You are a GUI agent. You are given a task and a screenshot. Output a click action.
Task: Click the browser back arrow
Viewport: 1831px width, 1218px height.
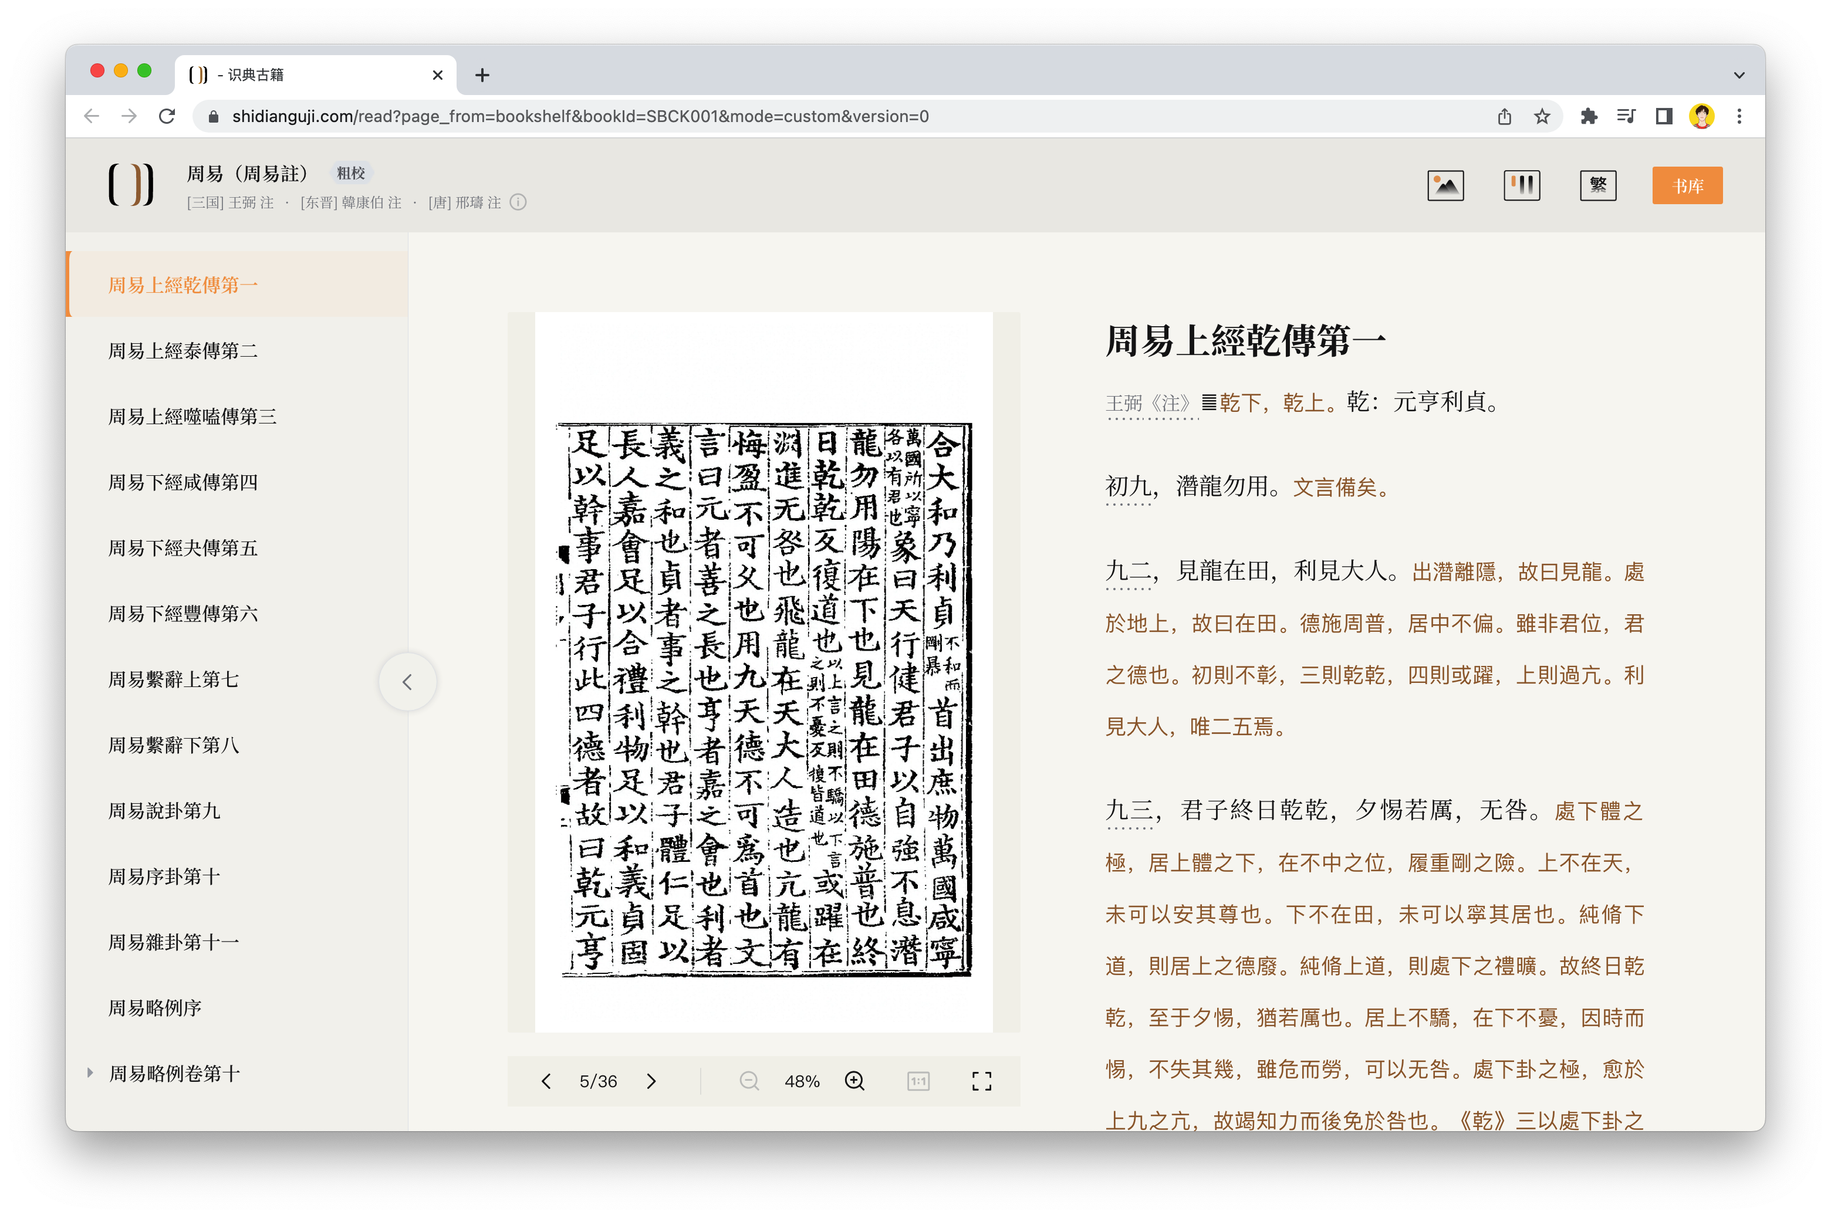pyautogui.click(x=92, y=117)
